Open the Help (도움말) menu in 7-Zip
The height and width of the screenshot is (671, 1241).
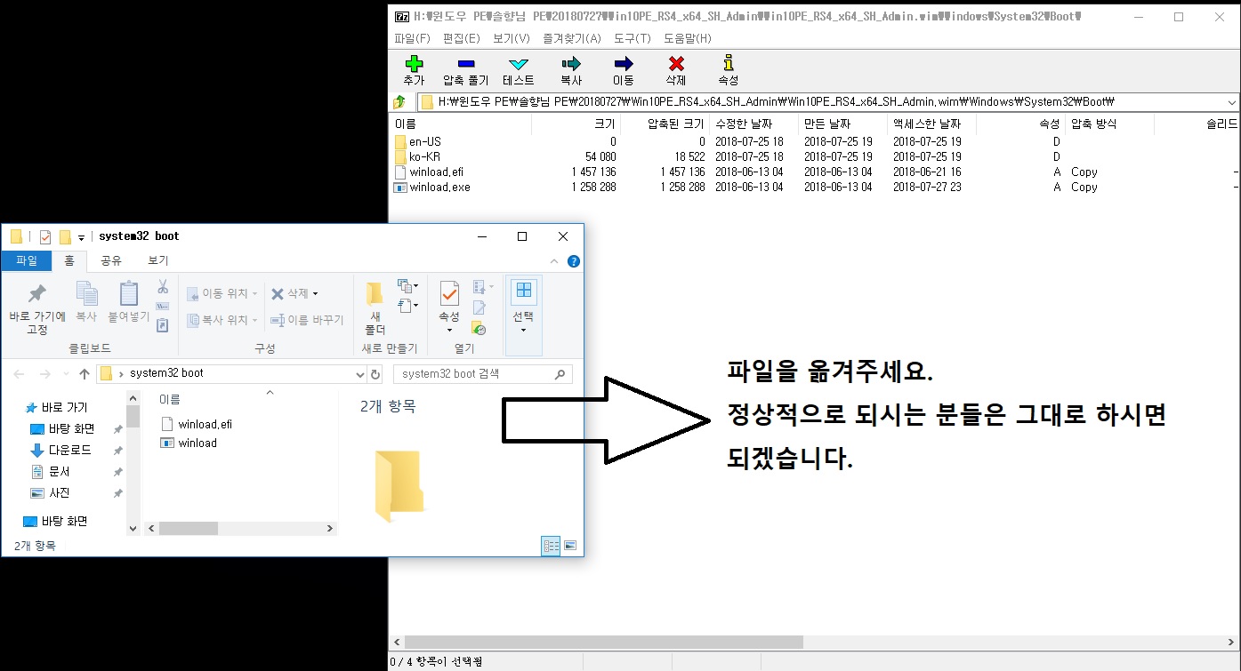(687, 39)
